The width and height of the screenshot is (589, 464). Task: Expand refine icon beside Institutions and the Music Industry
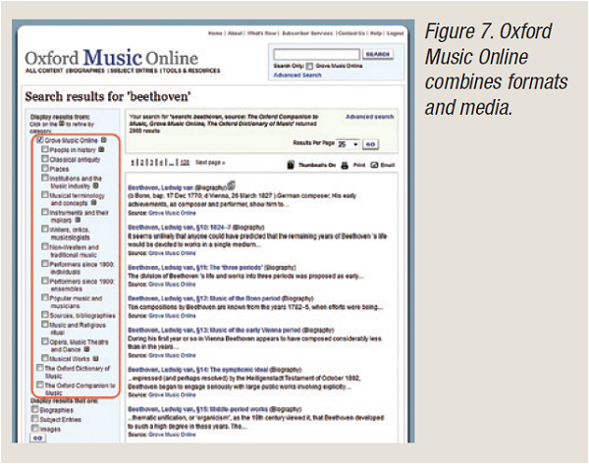[96, 185]
